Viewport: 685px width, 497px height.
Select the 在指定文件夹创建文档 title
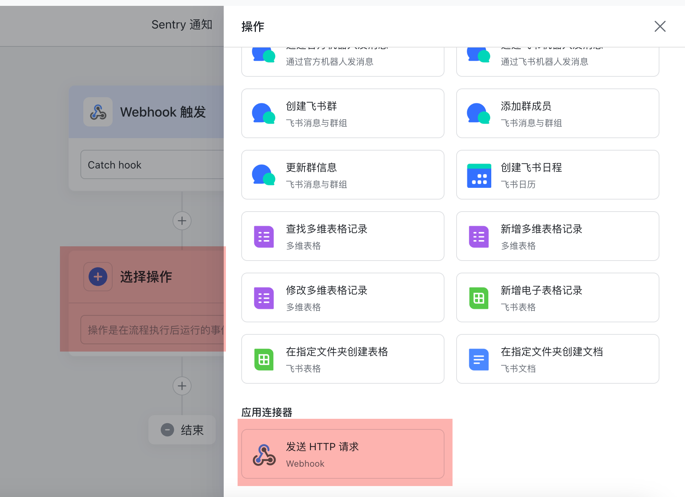[552, 352]
